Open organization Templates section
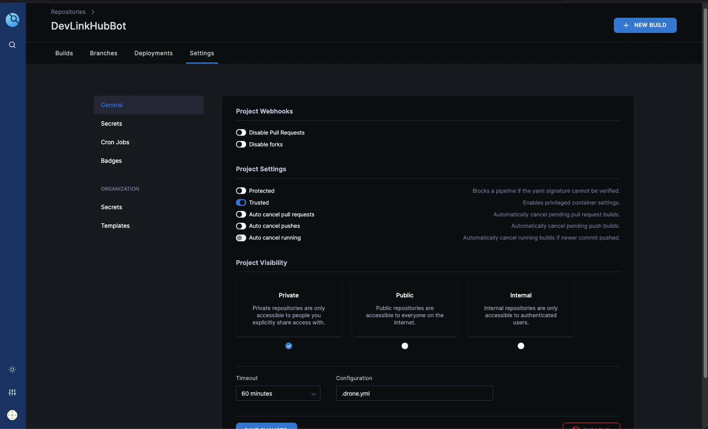The width and height of the screenshot is (708, 429). tap(149, 226)
